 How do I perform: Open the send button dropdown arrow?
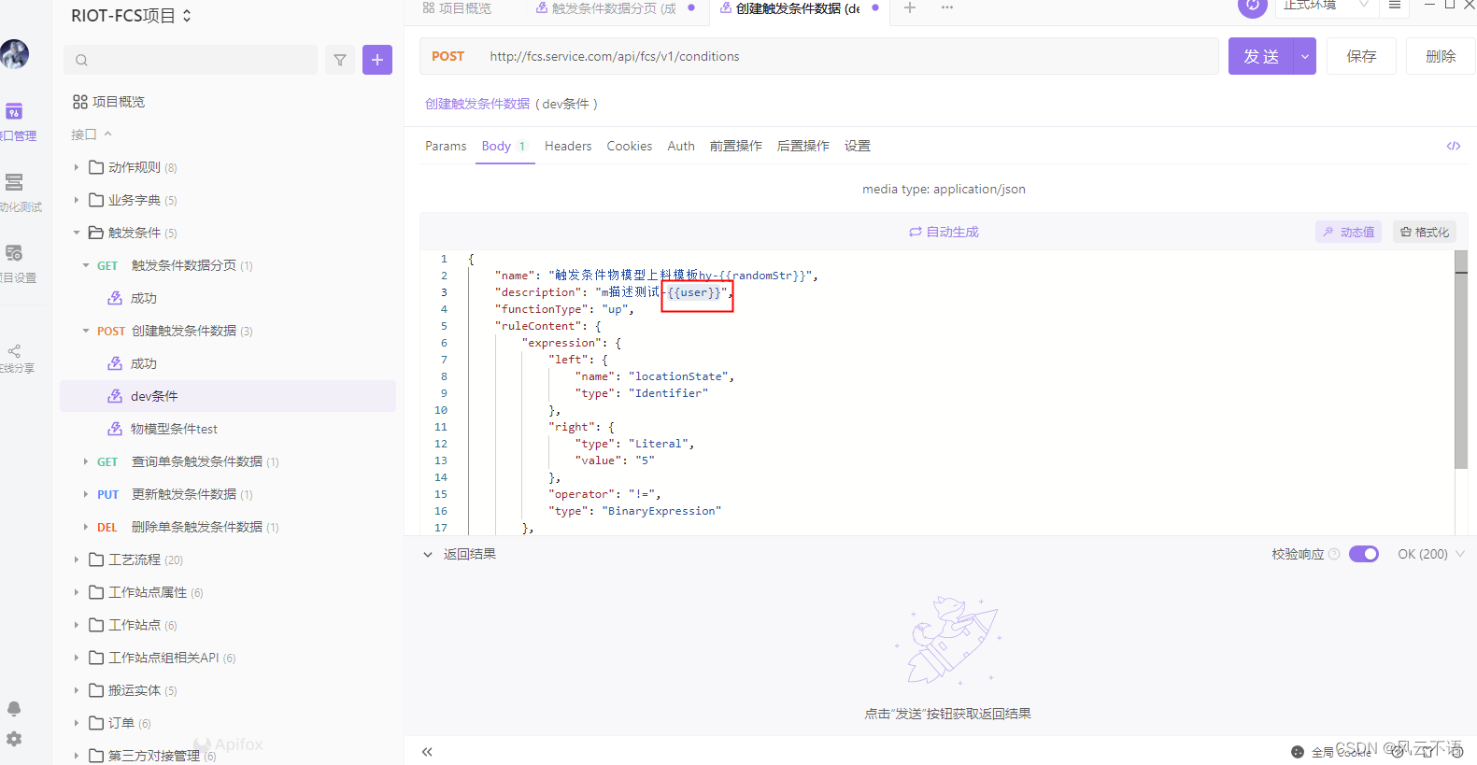click(x=1305, y=56)
